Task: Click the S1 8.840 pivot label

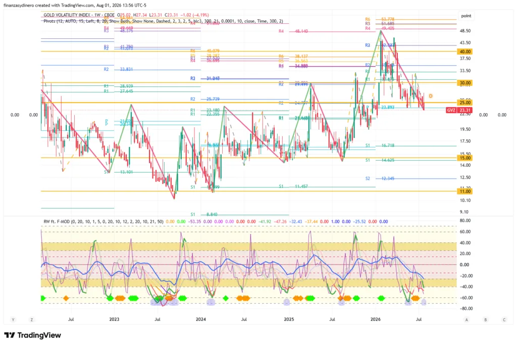Action: tap(204, 214)
